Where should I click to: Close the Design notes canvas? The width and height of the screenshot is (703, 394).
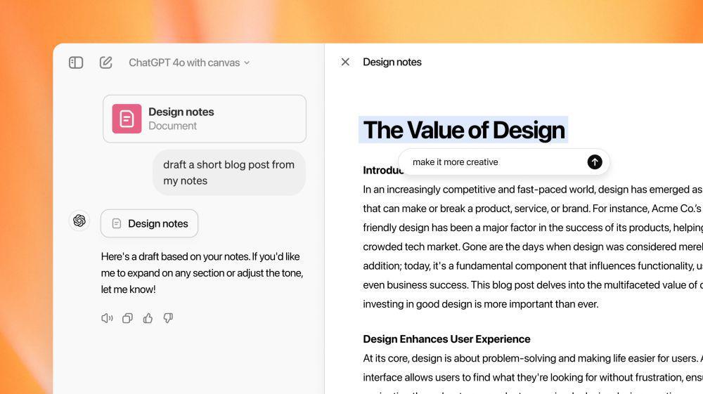coord(345,62)
